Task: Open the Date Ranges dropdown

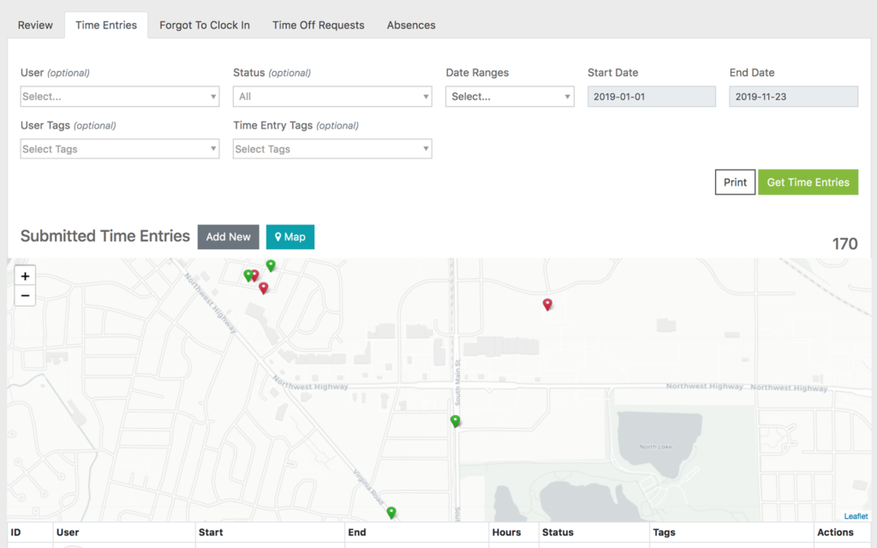Action: (510, 97)
